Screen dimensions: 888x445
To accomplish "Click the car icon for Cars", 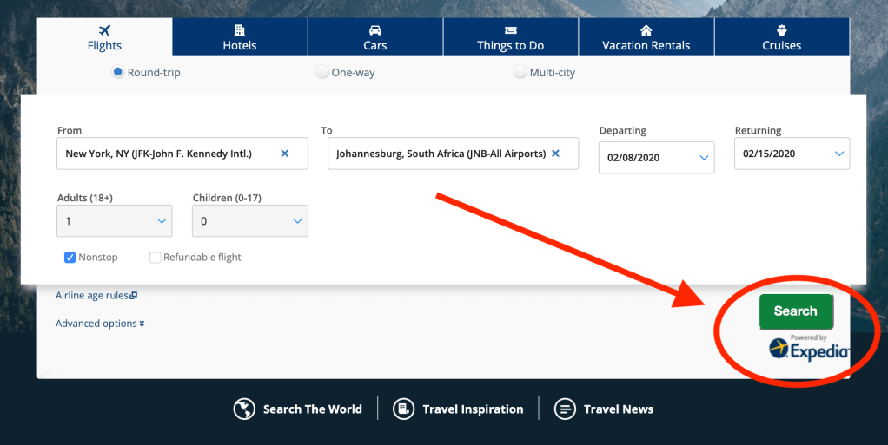I will (x=375, y=30).
